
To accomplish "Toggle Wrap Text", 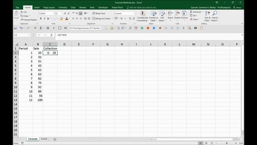I will pos(99,13).
